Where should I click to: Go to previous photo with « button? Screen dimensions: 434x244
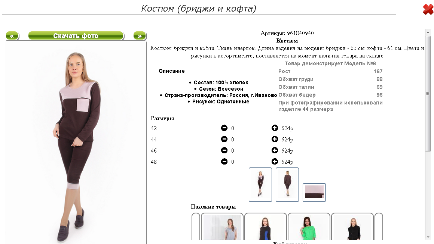[12, 35]
